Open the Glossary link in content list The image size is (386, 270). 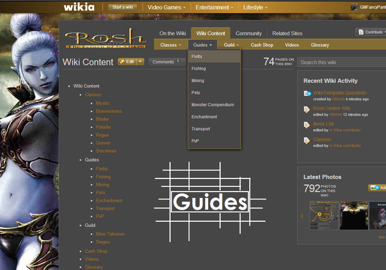[x=94, y=267]
